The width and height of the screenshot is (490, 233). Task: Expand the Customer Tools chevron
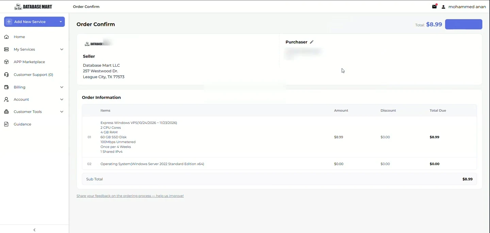pyautogui.click(x=62, y=112)
